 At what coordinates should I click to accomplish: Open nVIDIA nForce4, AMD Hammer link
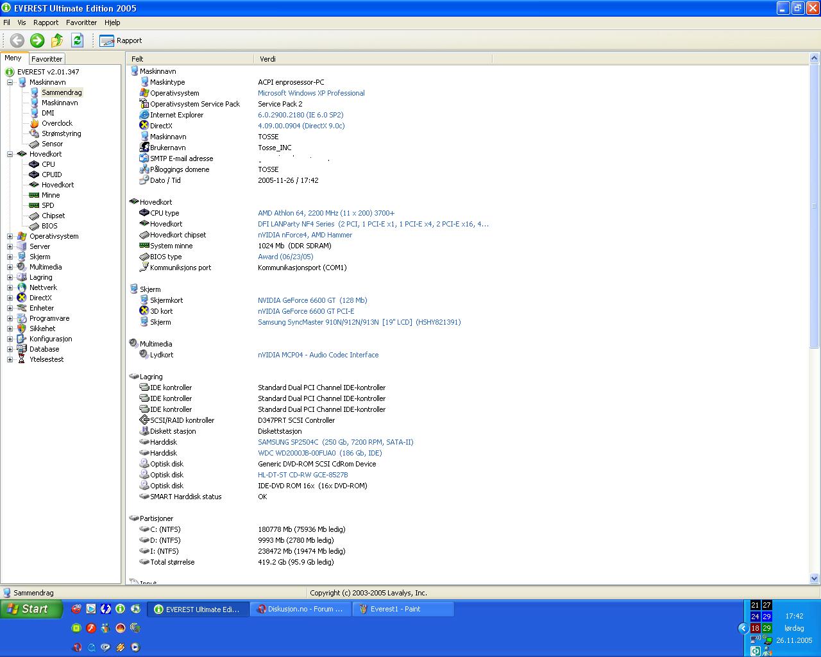click(305, 235)
